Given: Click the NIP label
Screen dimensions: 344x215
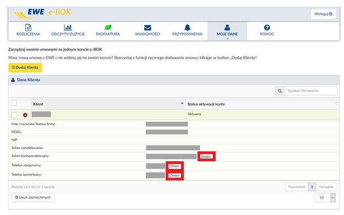Looking at the screenshot, I should tap(14, 140).
